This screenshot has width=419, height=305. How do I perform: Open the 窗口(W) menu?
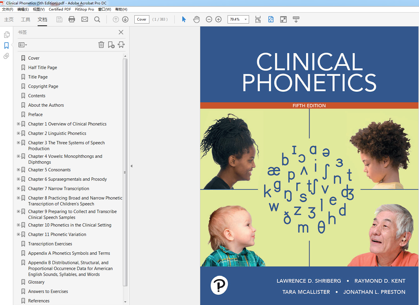coord(104,9)
